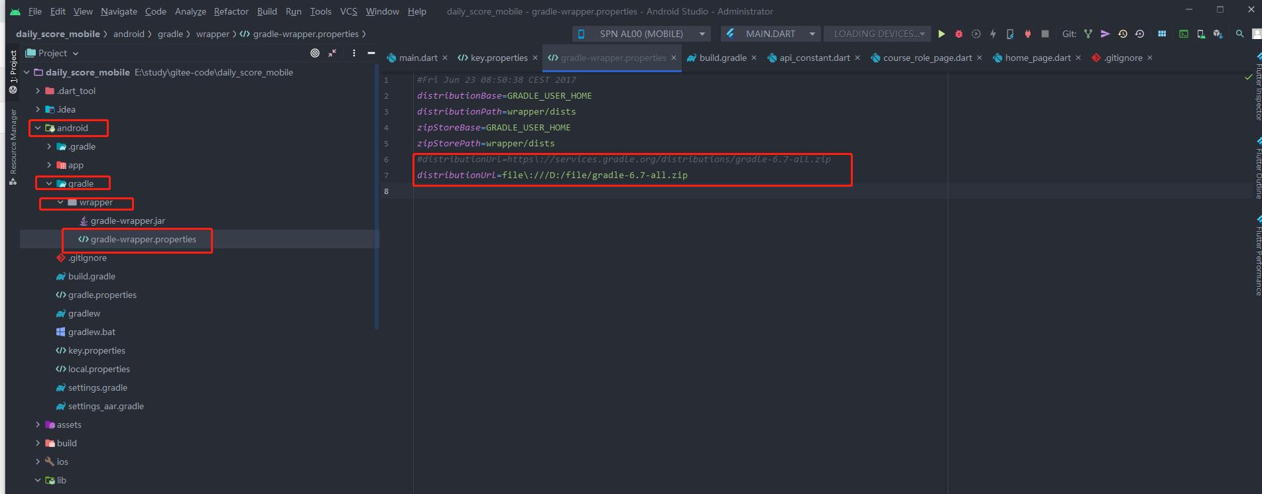Open SDK Manager cube icon
The image size is (1262, 494).
(1218, 34)
